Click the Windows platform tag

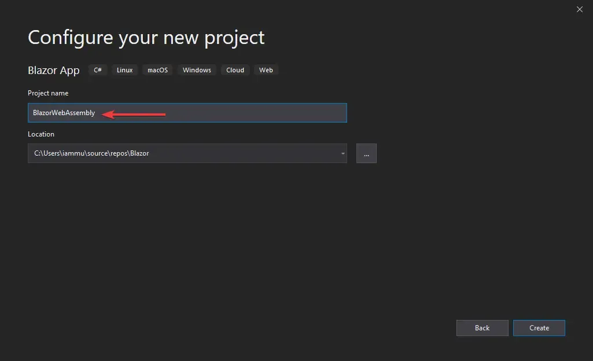[x=197, y=69]
